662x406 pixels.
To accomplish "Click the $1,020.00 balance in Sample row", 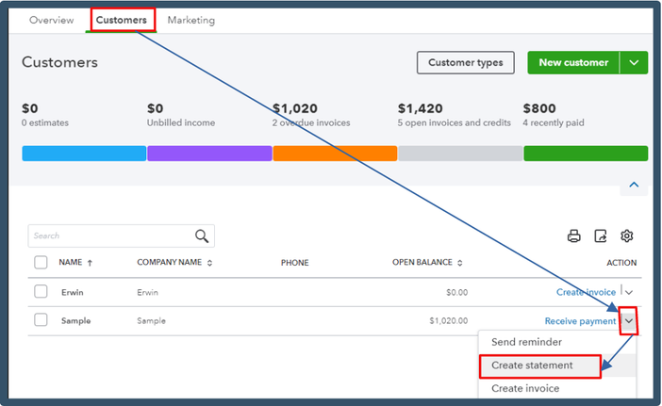I will pos(448,321).
